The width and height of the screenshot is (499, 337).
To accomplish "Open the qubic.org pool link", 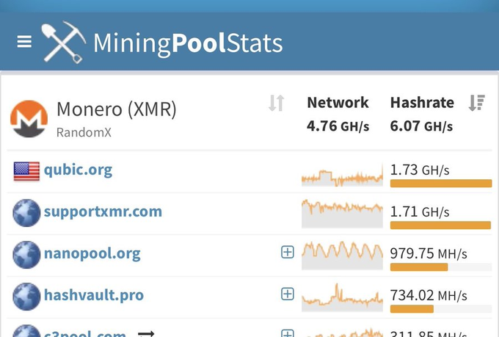I will click(78, 170).
